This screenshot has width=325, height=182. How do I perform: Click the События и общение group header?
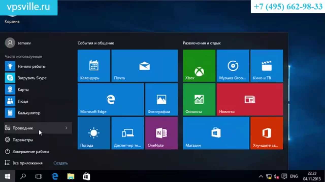pyautogui.click(x=96, y=43)
